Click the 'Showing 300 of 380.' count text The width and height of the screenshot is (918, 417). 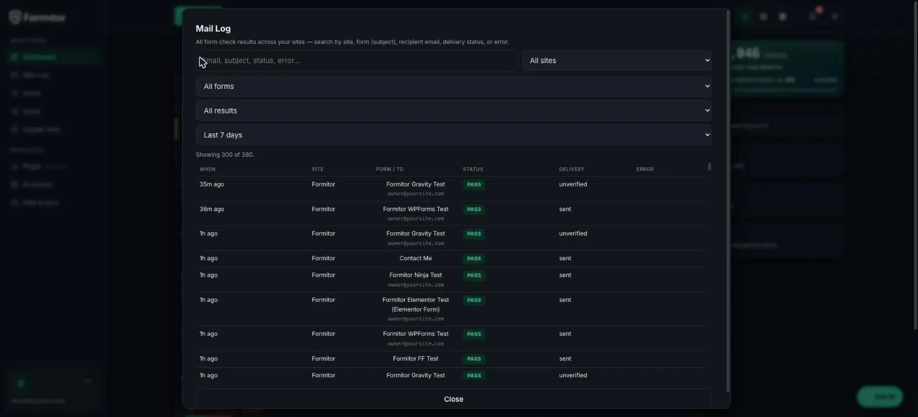click(x=225, y=155)
